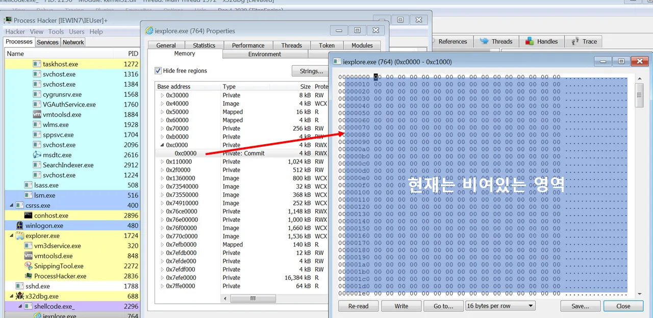Image resolution: width=653 pixels, height=318 pixels.
Task: Click SnippingTool.exe scissors icon
Action: tap(28, 266)
